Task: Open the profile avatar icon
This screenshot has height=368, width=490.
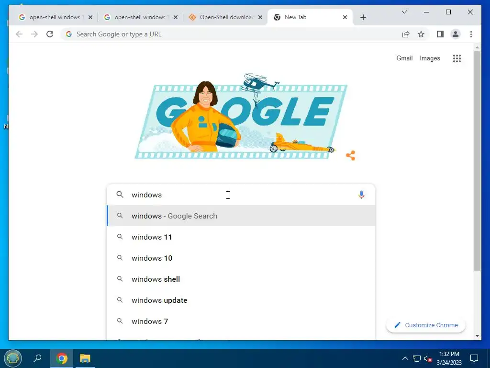Action: tap(456, 34)
